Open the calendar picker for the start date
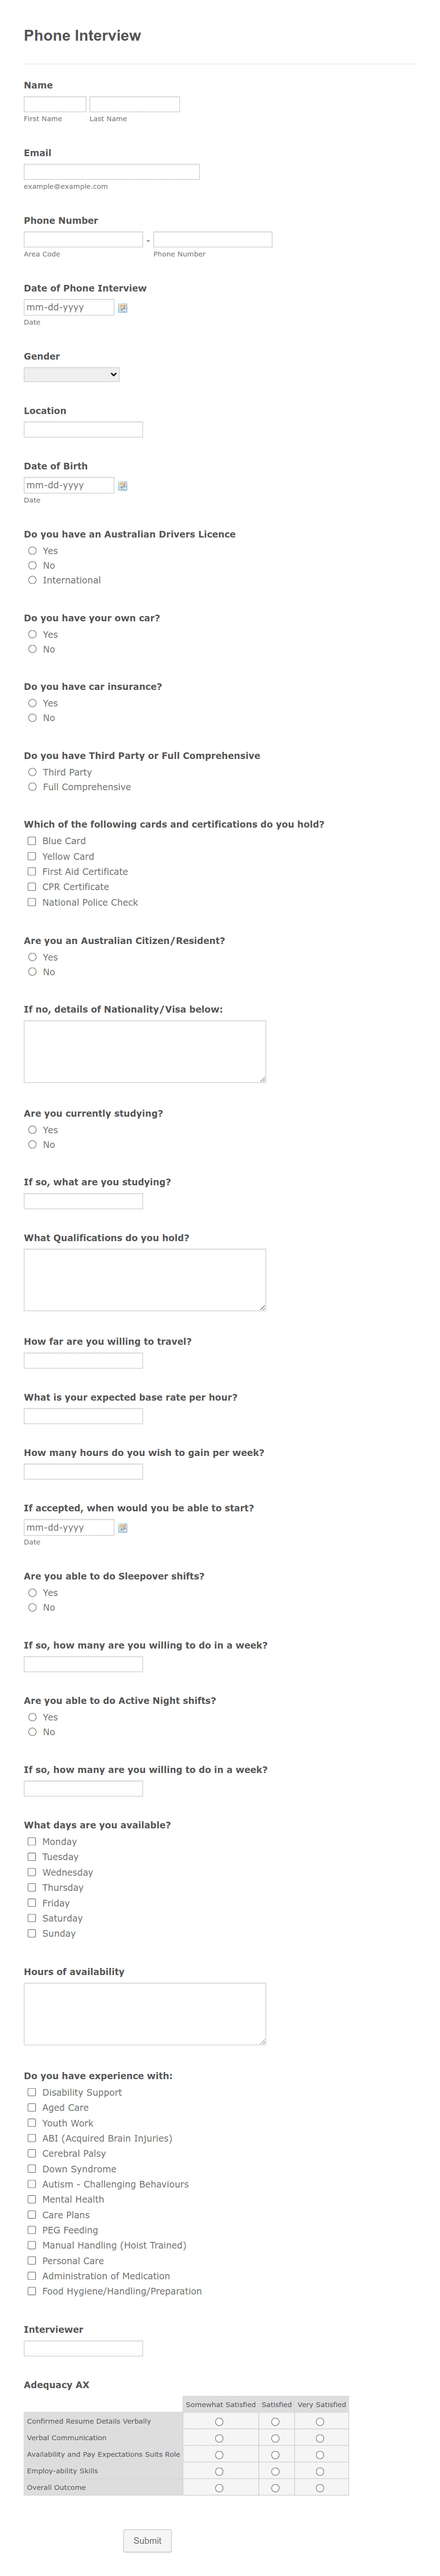Screen dimensions: 440x2576 pyautogui.click(x=122, y=1527)
